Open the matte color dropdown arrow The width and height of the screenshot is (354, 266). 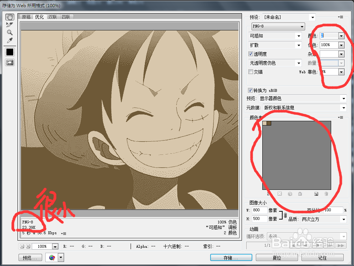click(341, 54)
